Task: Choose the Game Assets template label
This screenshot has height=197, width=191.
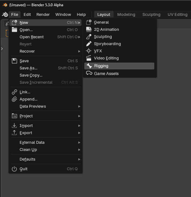Action: click(x=106, y=74)
